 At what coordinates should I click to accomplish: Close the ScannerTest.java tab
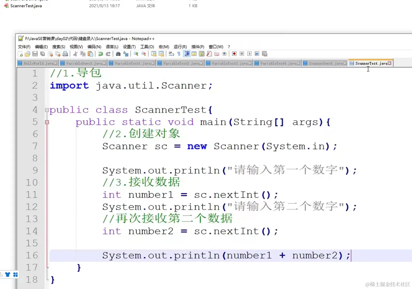coord(389,63)
